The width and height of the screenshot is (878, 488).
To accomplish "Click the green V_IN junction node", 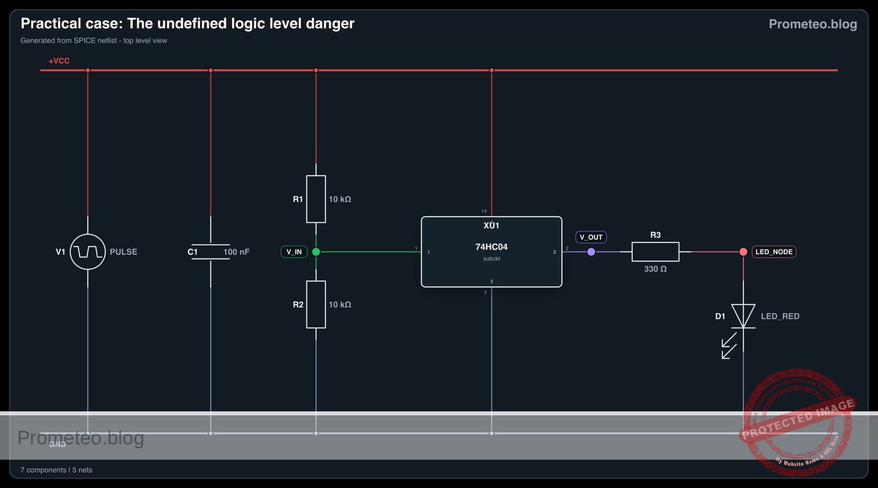I will (x=316, y=252).
